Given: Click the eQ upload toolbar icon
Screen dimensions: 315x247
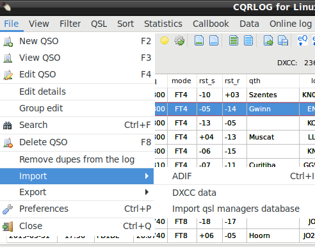Looking at the screenshot, I should [302, 40].
